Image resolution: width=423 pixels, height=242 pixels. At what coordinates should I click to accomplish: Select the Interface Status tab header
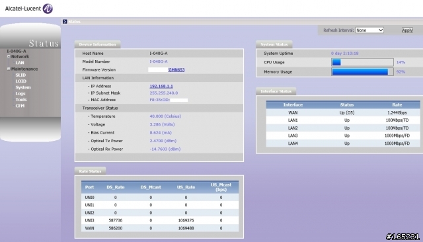click(276, 91)
